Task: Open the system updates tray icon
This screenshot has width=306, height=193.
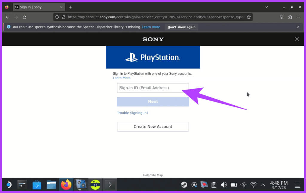Action: pos(194,185)
